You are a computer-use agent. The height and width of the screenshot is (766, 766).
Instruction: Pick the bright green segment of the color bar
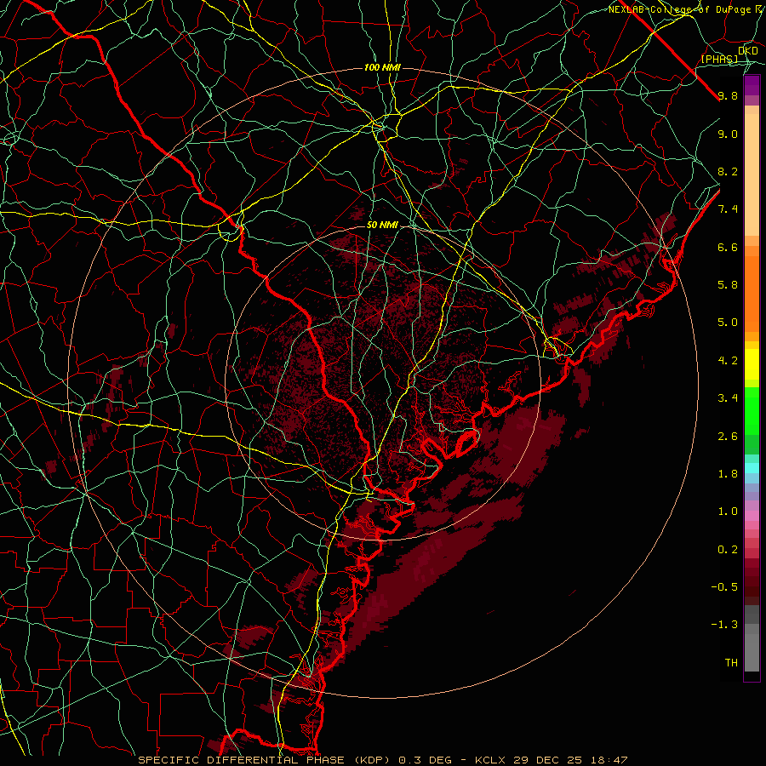[x=752, y=410]
